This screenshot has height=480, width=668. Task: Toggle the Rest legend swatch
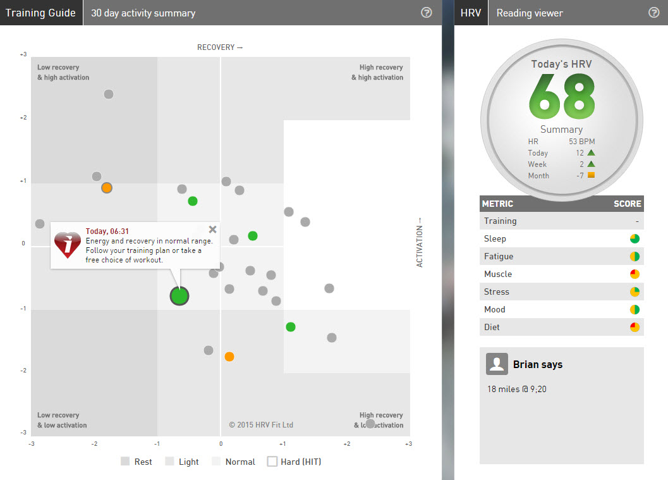(x=125, y=461)
